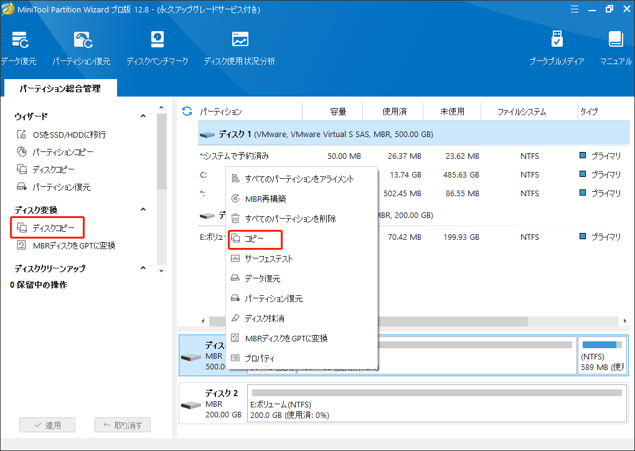Select OSをSSD/HDDに移行 wizard

pyautogui.click(x=61, y=135)
